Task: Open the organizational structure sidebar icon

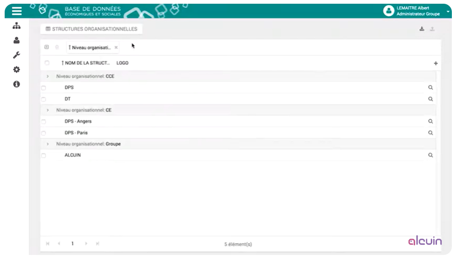Action: [16, 26]
